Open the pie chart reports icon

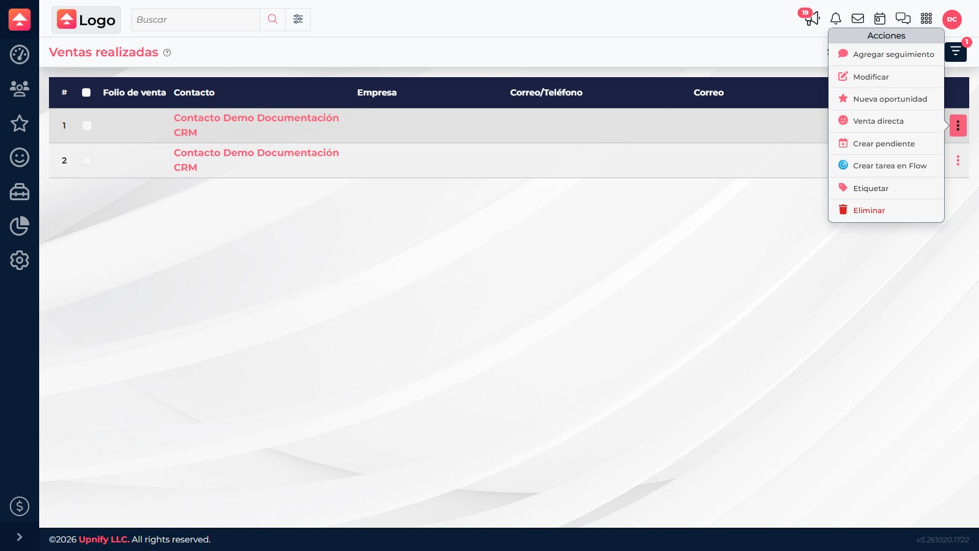[x=20, y=226]
